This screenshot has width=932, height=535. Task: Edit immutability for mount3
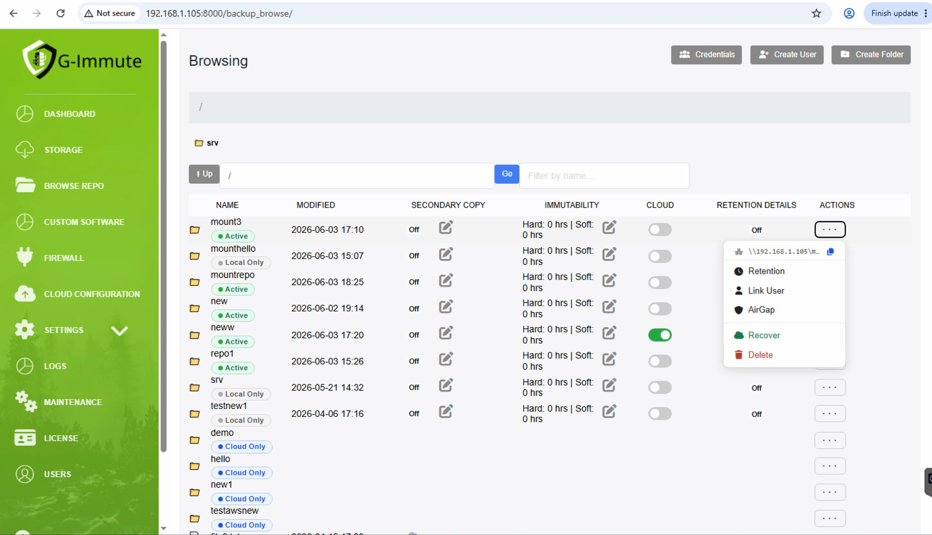point(609,227)
